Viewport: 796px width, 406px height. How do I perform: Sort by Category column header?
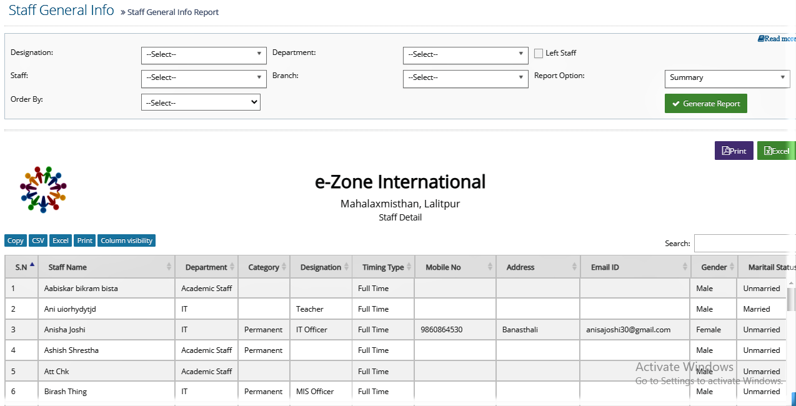point(264,267)
